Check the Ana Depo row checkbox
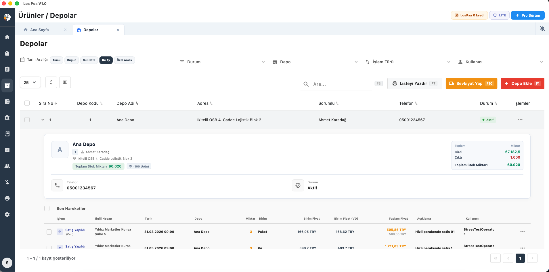Viewport: 549px width, 272px height. coord(27,120)
